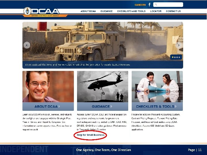Open Checklists and Tools menu

(x=131, y=11)
